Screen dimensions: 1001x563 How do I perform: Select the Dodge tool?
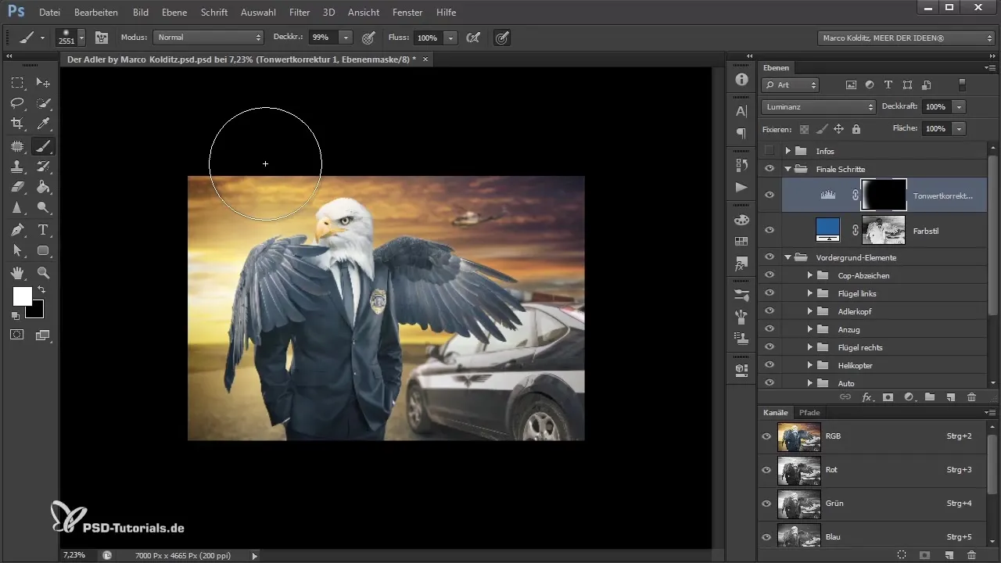point(44,208)
